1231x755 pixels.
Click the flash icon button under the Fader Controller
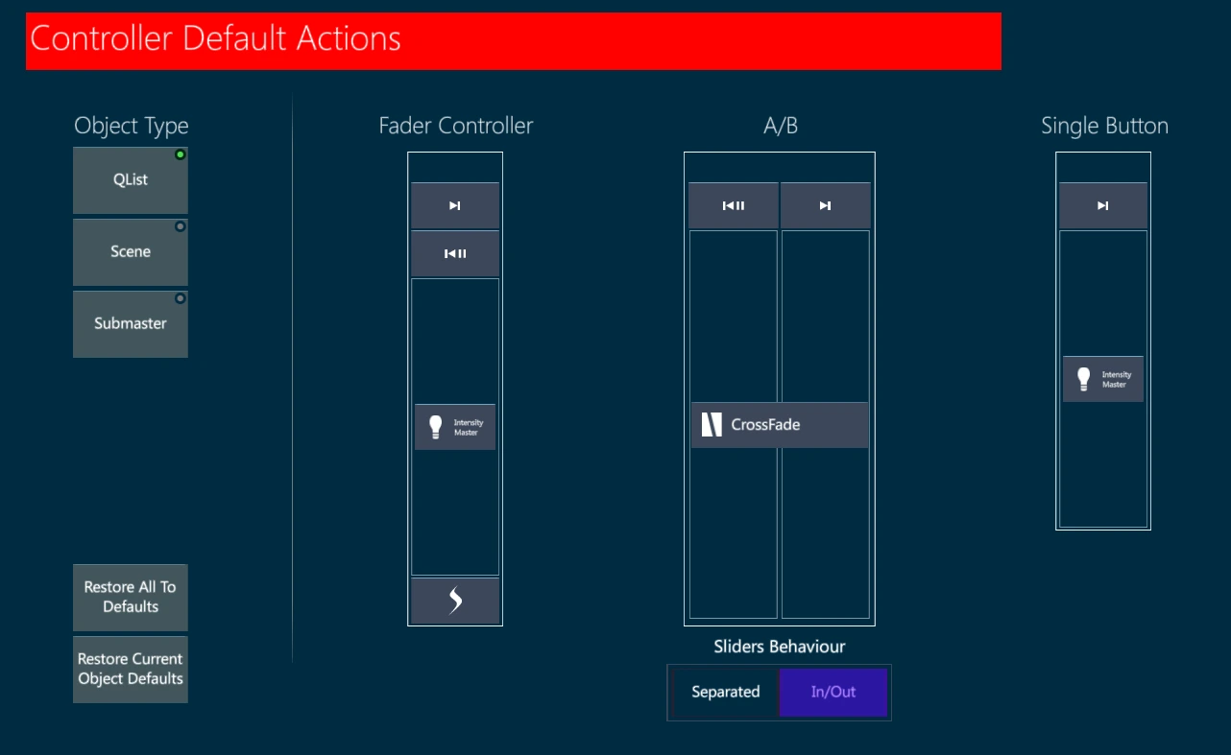(455, 601)
